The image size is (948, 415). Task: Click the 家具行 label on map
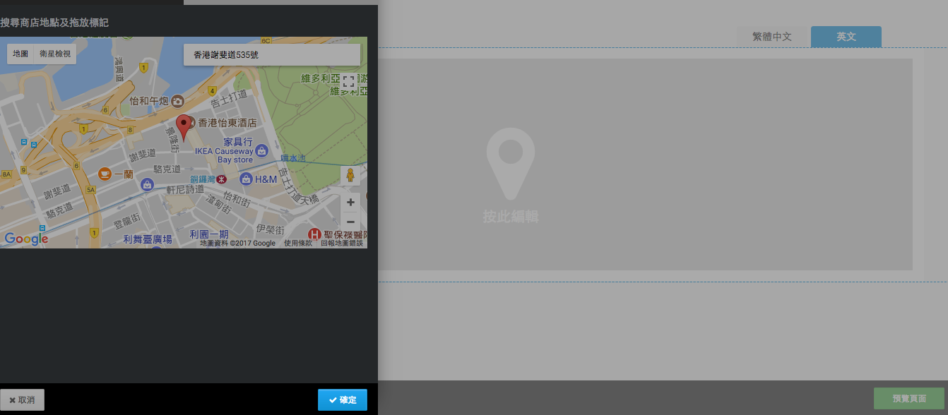238,142
